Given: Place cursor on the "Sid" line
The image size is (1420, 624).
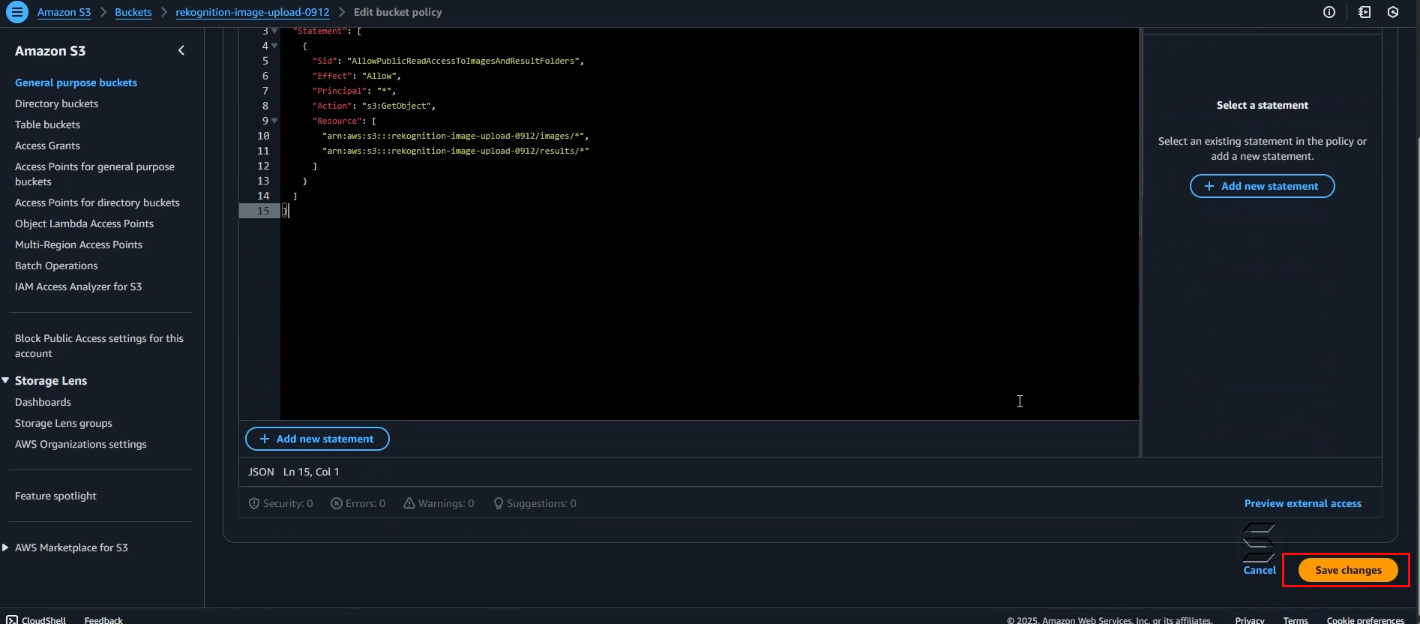Looking at the screenshot, I should click(x=448, y=61).
